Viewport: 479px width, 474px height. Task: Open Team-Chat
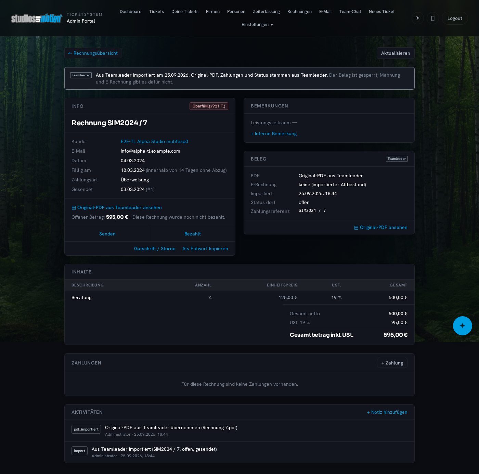tap(350, 12)
